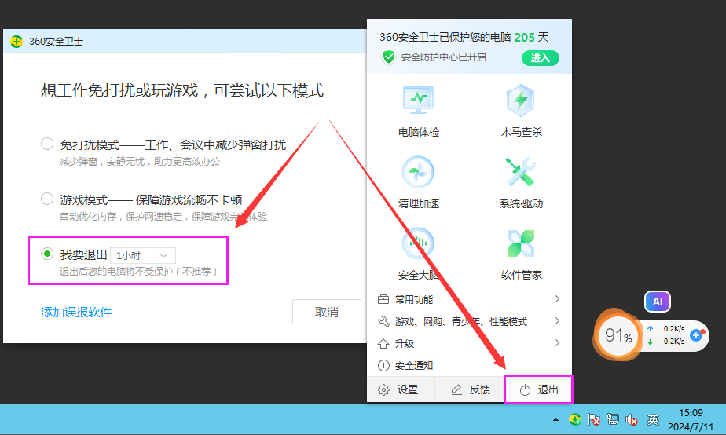
Task: Open 系统·驱动 tools icon
Action: point(520,172)
